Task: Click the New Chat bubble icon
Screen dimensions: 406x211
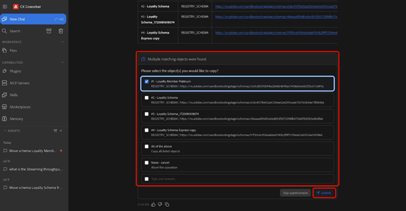Action: point(4,19)
